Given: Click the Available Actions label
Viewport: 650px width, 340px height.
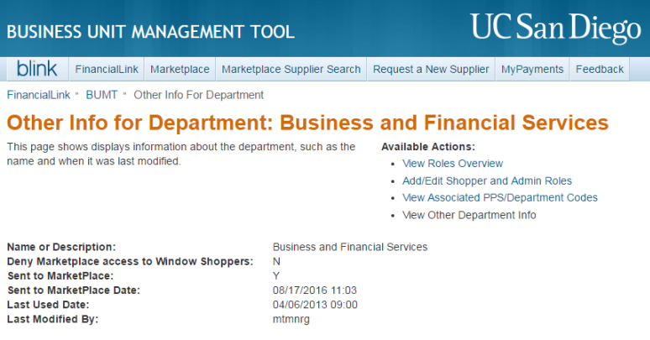Looking at the screenshot, I should tap(428, 147).
